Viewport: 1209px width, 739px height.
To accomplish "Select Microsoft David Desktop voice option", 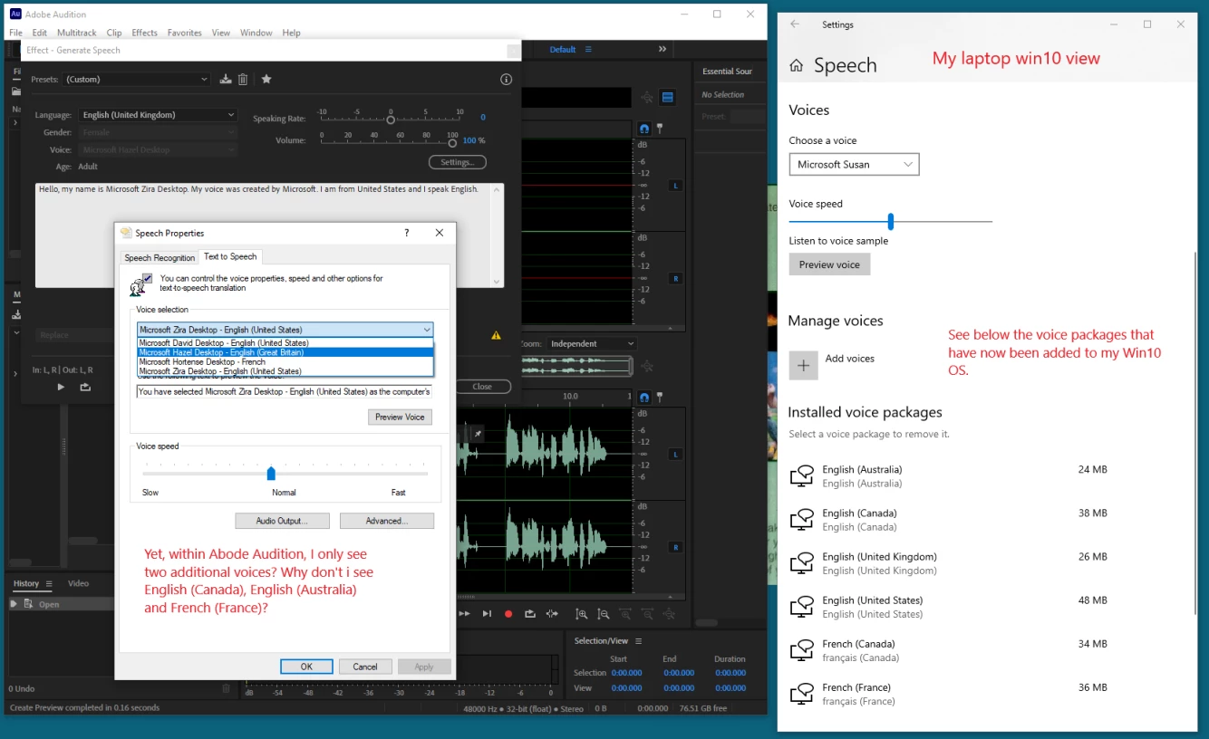I will tap(285, 343).
